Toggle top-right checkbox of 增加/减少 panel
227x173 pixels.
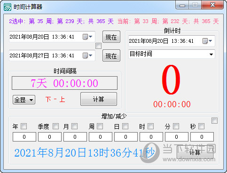click(x=214, y=120)
